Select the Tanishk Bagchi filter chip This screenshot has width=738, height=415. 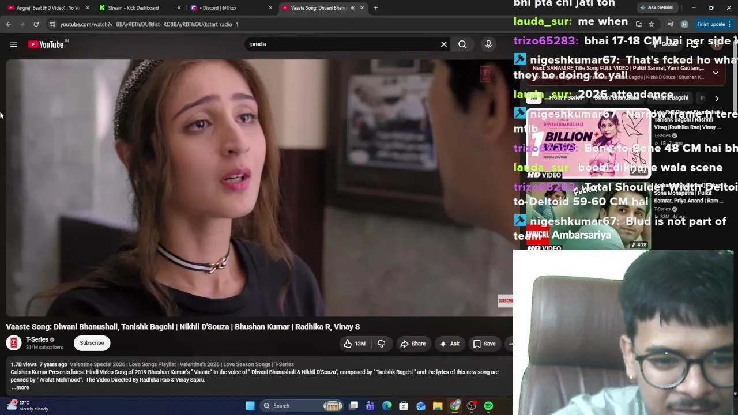click(x=670, y=98)
